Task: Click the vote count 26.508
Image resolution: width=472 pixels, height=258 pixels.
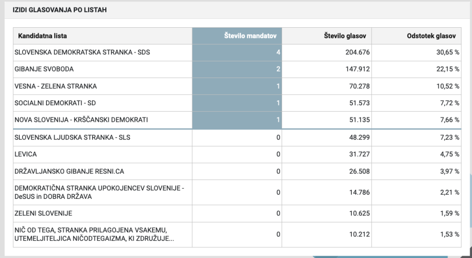Action: pyautogui.click(x=360, y=172)
